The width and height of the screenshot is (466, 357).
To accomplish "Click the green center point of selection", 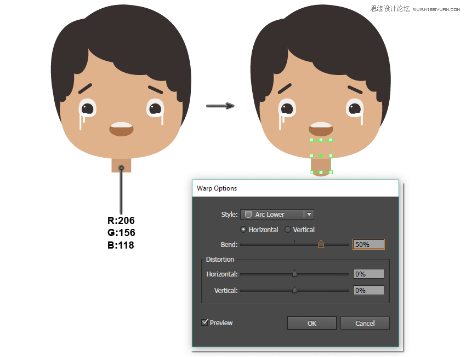I will [x=321, y=156].
